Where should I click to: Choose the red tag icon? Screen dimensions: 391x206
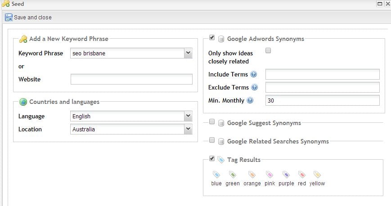pyautogui.click(x=302, y=175)
